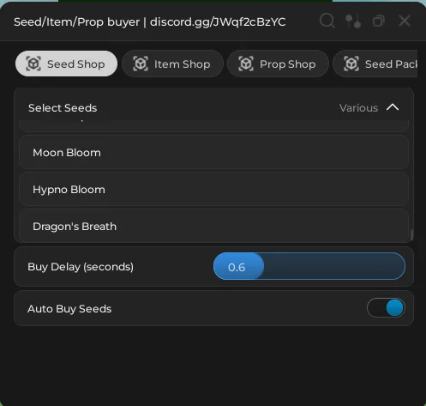This screenshot has width=426, height=406.
Task: Click the duplicate window icon in header
Action: pos(379,21)
